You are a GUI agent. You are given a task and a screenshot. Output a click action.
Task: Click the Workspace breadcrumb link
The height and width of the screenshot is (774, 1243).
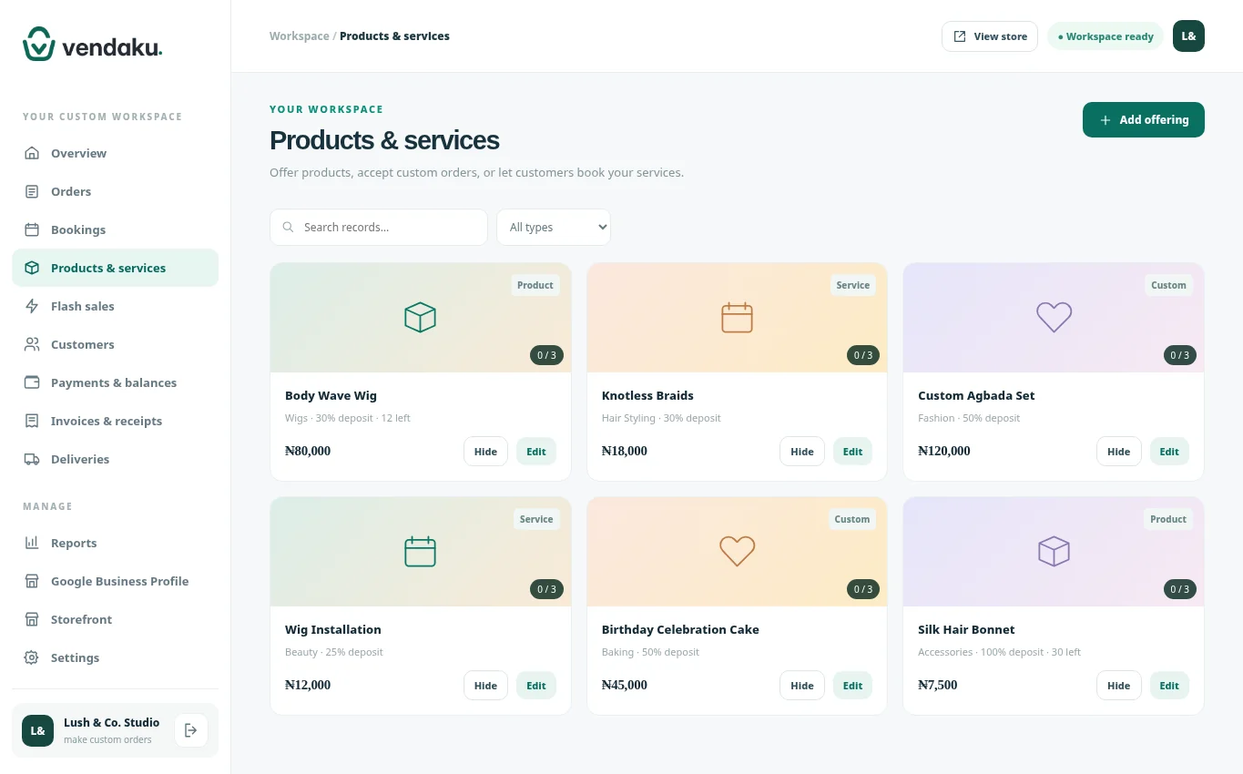point(300,36)
